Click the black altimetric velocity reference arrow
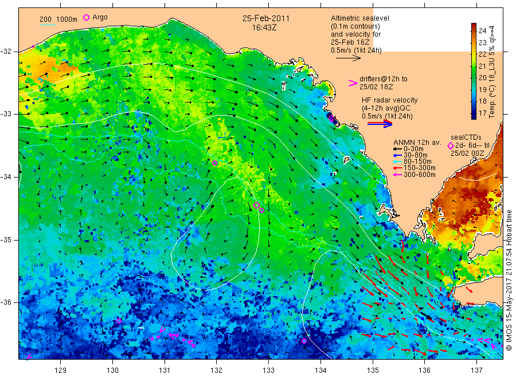 348,58
